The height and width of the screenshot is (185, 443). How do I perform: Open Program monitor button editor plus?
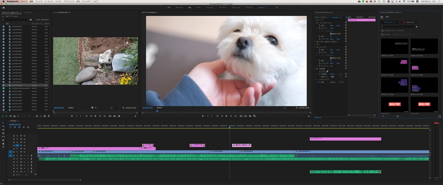coord(308,116)
